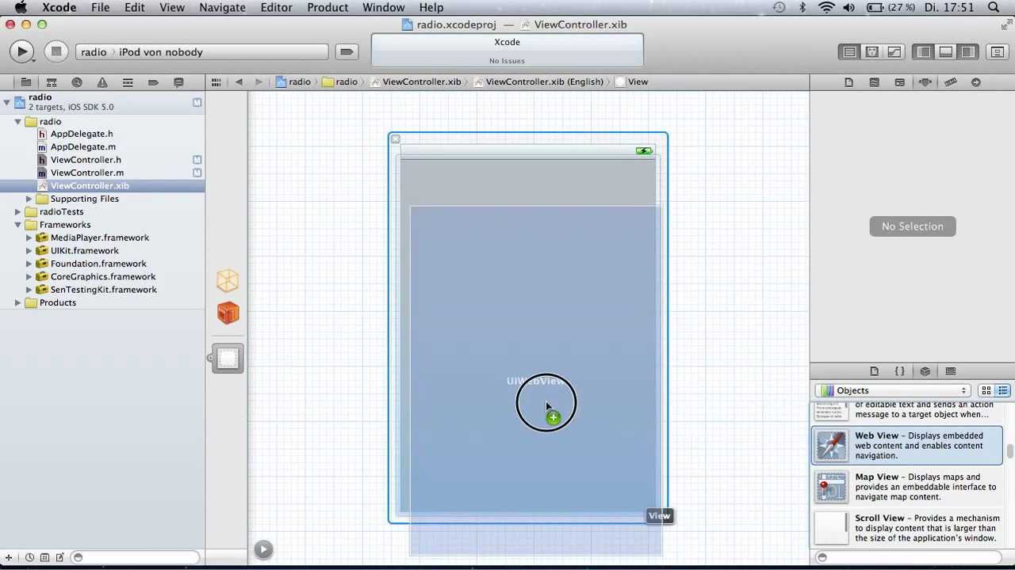Collapse the radio project root
The image size is (1015, 570).
(6, 101)
